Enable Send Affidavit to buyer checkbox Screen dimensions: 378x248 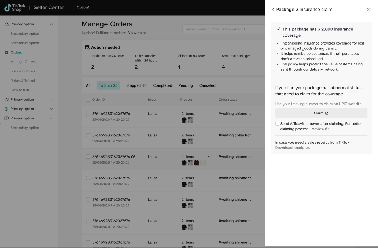tap(277, 124)
